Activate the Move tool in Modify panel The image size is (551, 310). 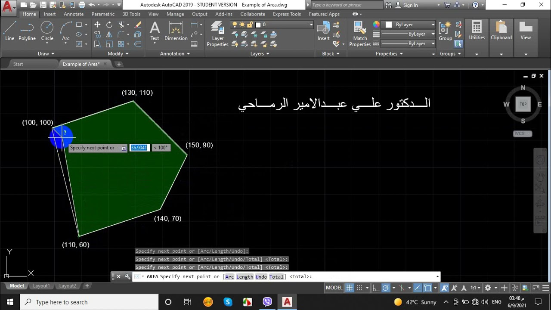[97, 25]
